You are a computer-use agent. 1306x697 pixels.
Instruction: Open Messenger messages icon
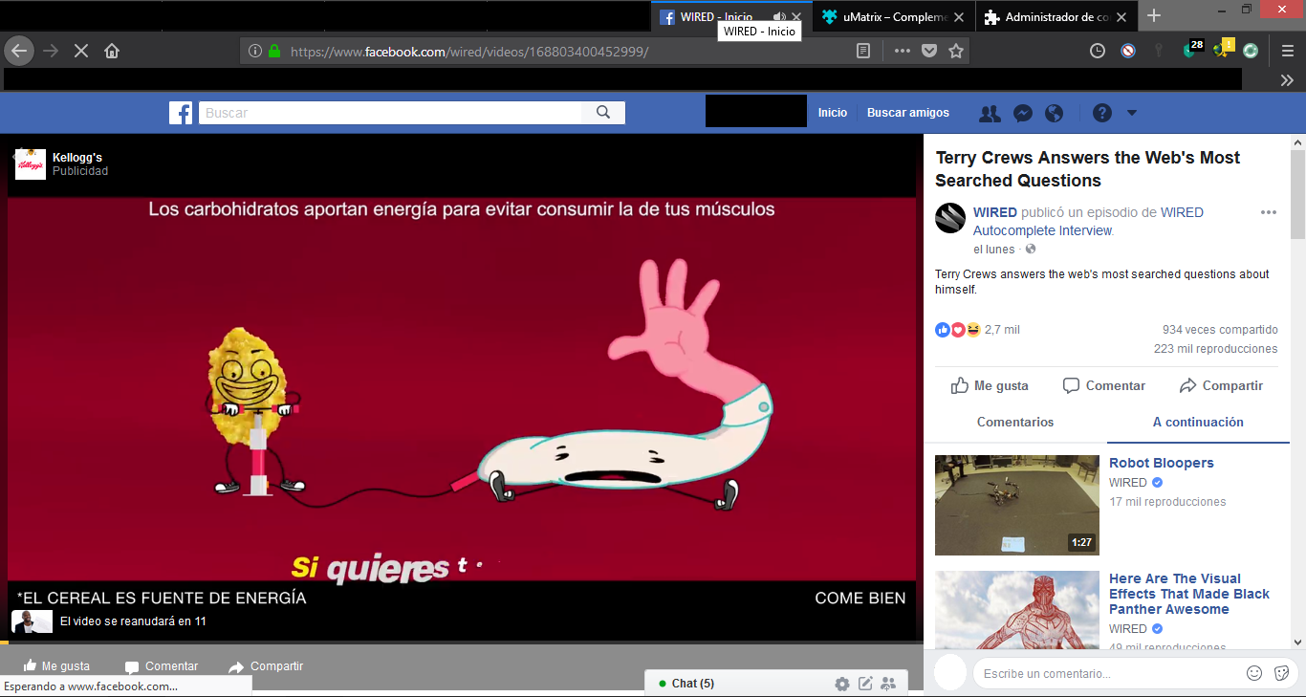coord(1022,113)
